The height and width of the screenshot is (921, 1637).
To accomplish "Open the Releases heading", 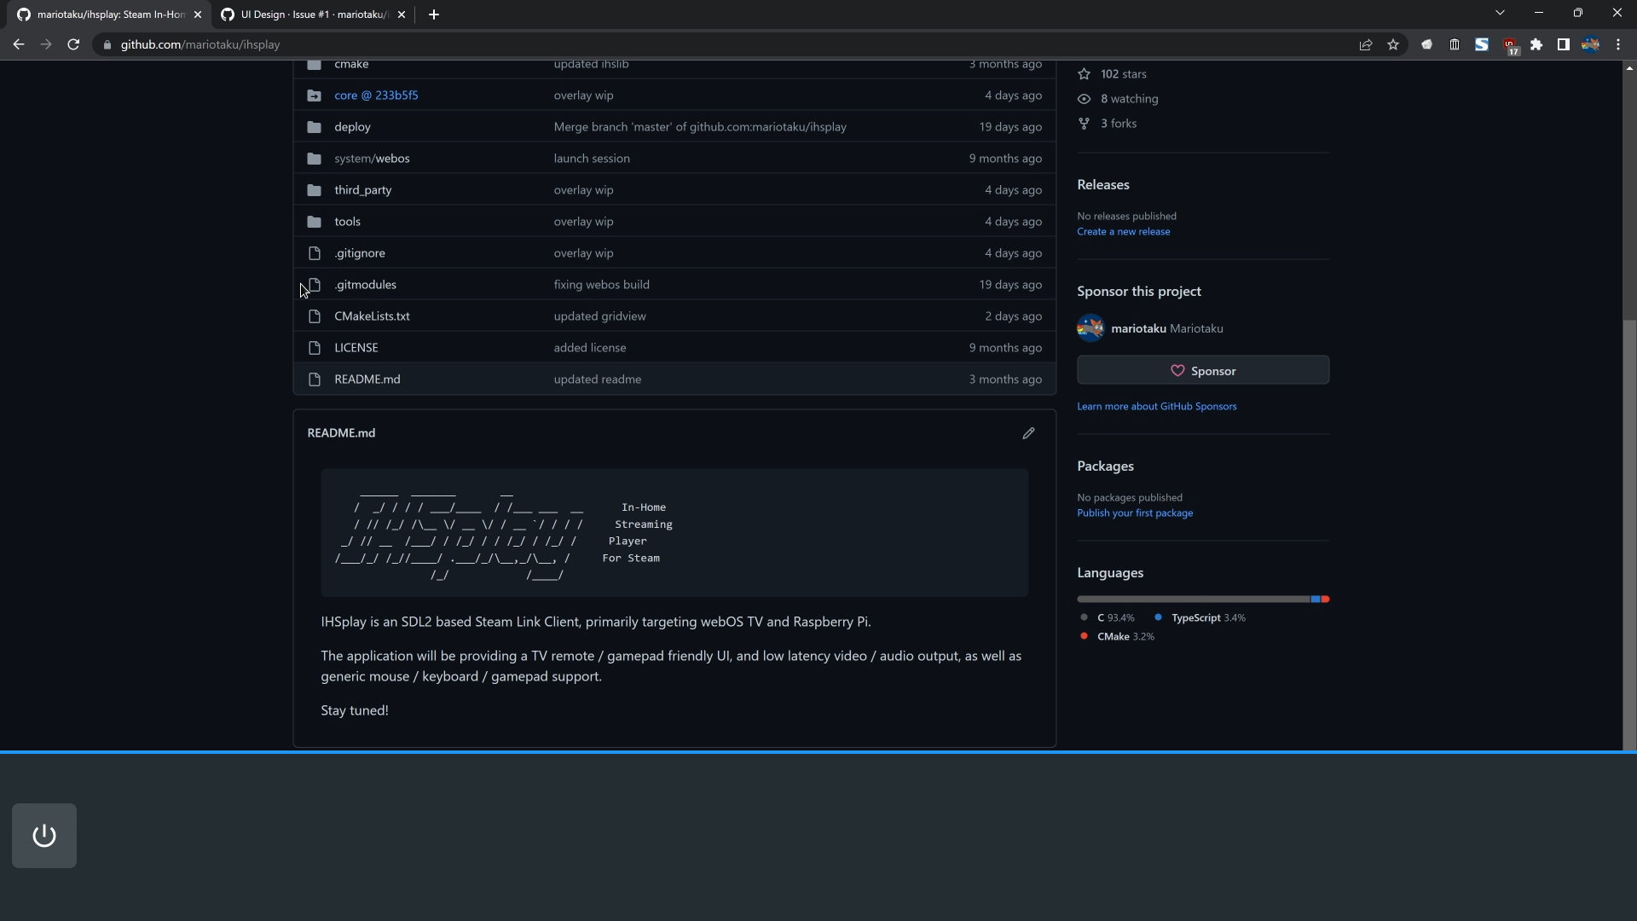I will pyautogui.click(x=1103, y=185).
